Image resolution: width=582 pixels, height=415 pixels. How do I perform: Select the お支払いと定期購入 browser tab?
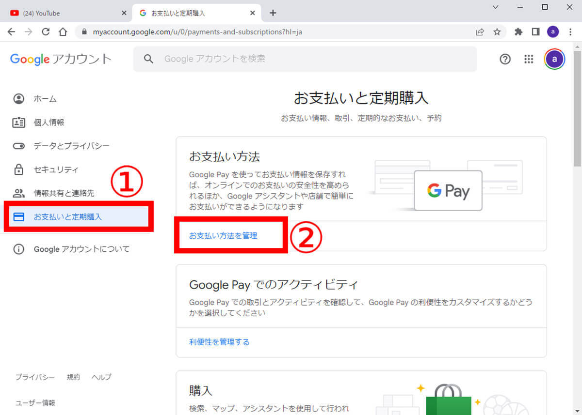click(197, 13)
